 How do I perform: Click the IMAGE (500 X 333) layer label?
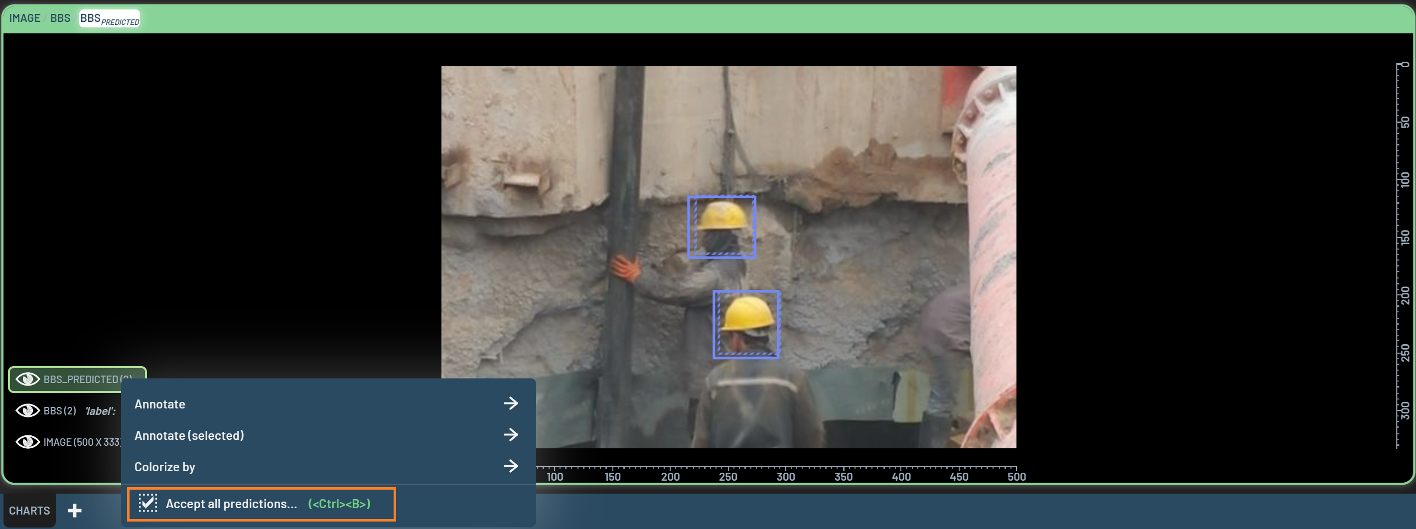click(82, 442)
